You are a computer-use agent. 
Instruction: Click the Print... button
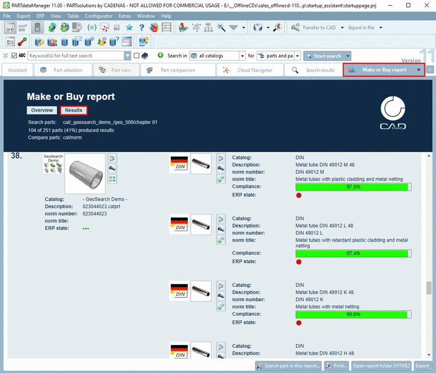(337, 366)
